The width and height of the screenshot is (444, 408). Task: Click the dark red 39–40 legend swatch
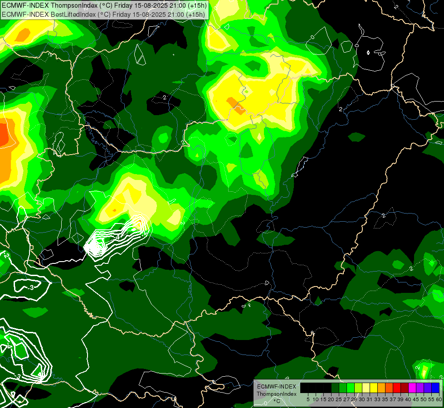point(405,388)
